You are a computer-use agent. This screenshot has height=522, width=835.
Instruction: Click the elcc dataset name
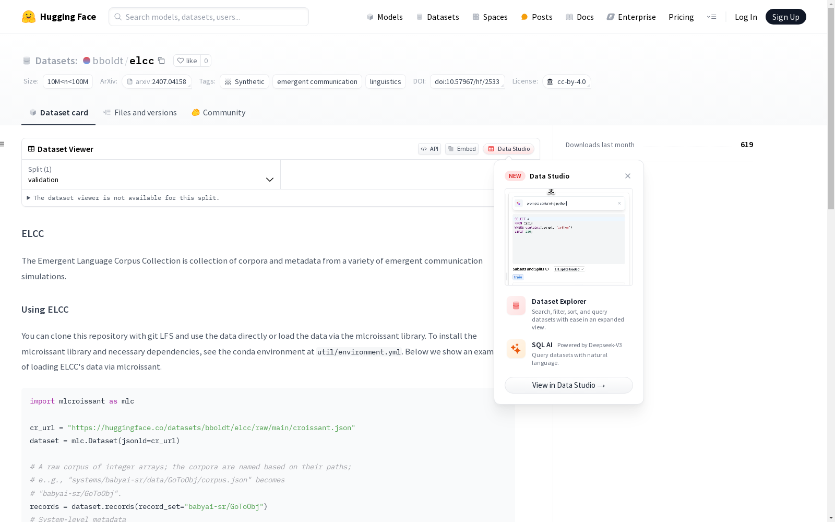141,61
